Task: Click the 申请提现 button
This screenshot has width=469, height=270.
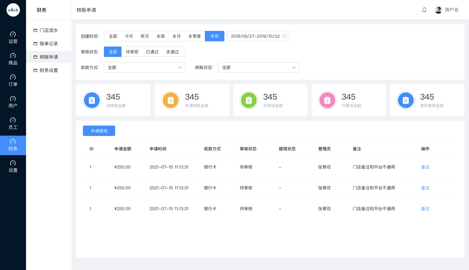Action: pyautogui.click(x=99, y=131)
